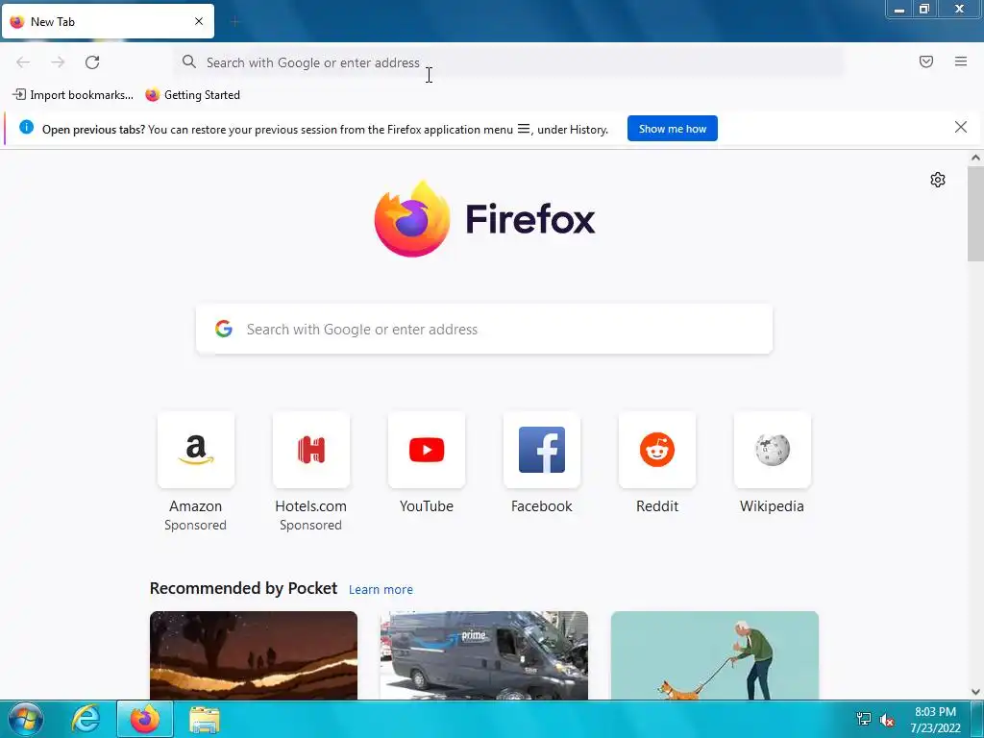Click the Recommended by Pocket heading

tap(243, 588)
